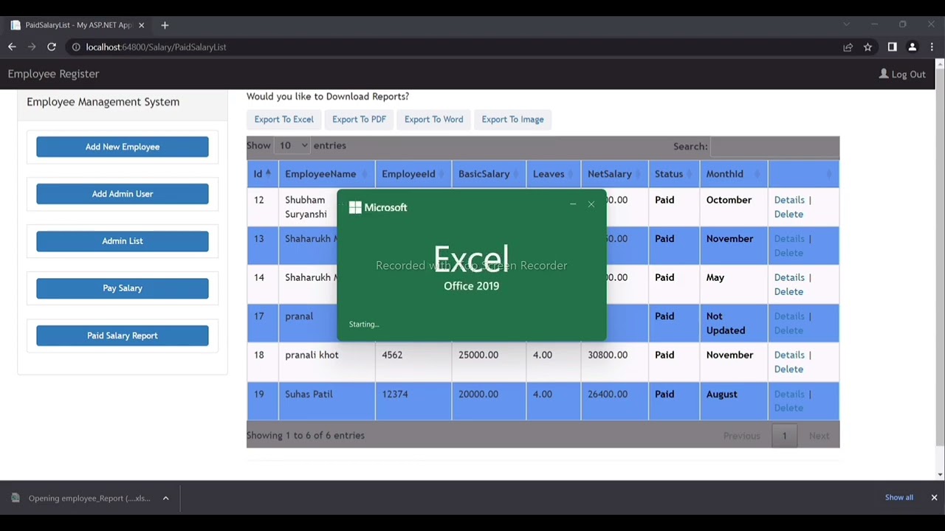
Task: Sort table by Id column header
Action: 262,174
